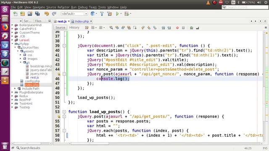Switch to the Services panel tab
This screenshot has height=151, width=269.
pos(27,21)
